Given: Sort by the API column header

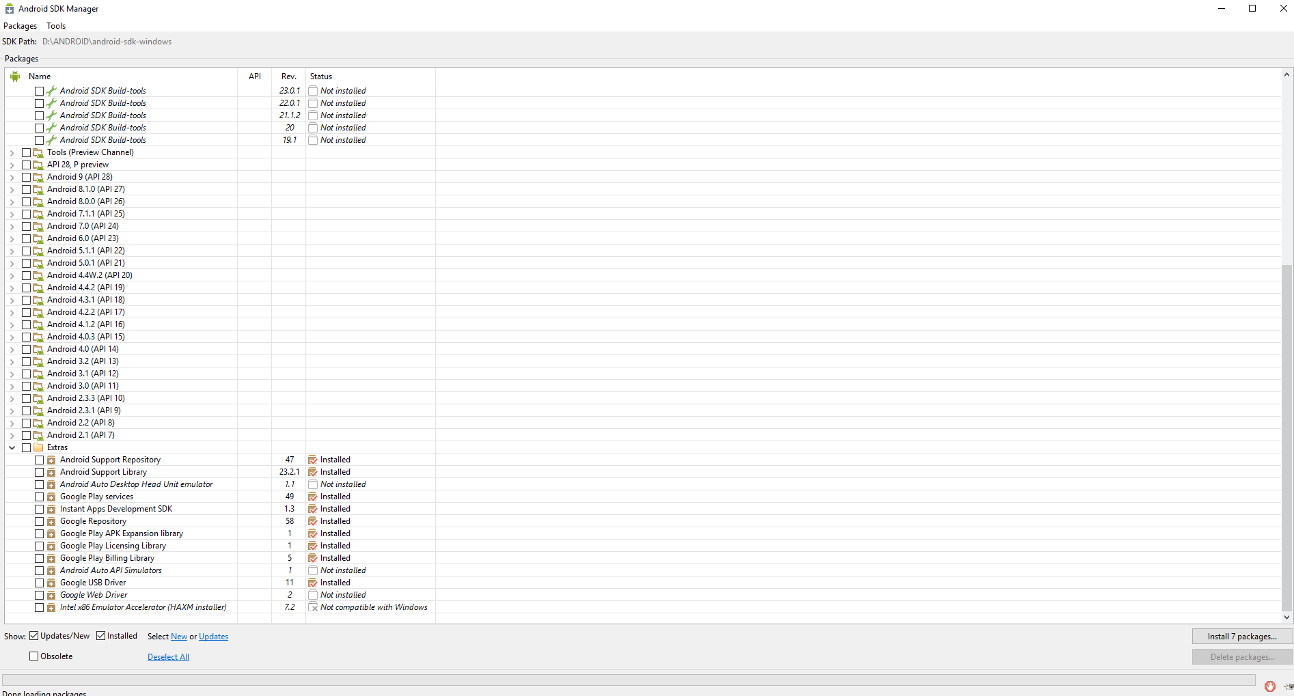Looking at the screenshot, I should (255, 76).
